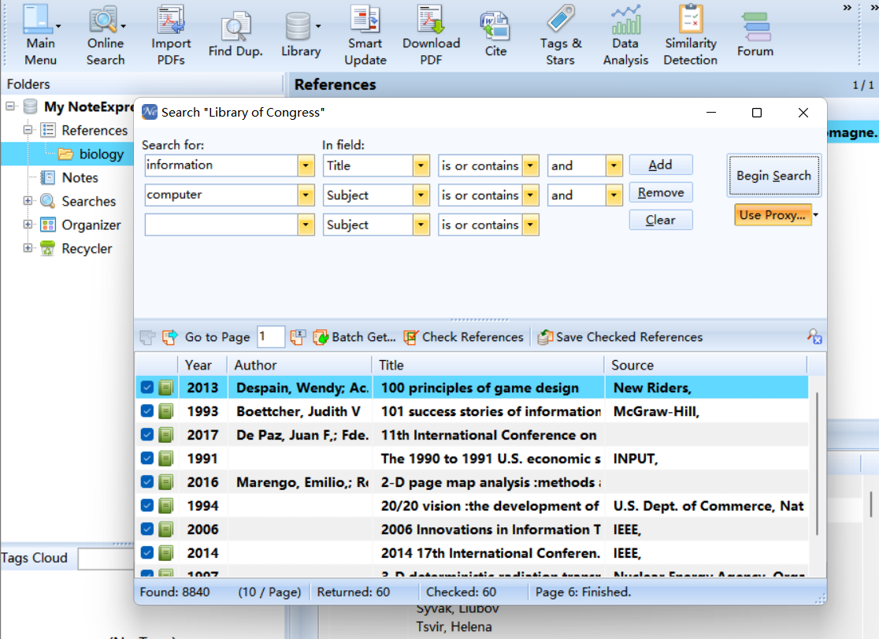This screenshot has width=879, height=639.
Task: Open dropdown of the 'information' search term
Action: (306, 165)
